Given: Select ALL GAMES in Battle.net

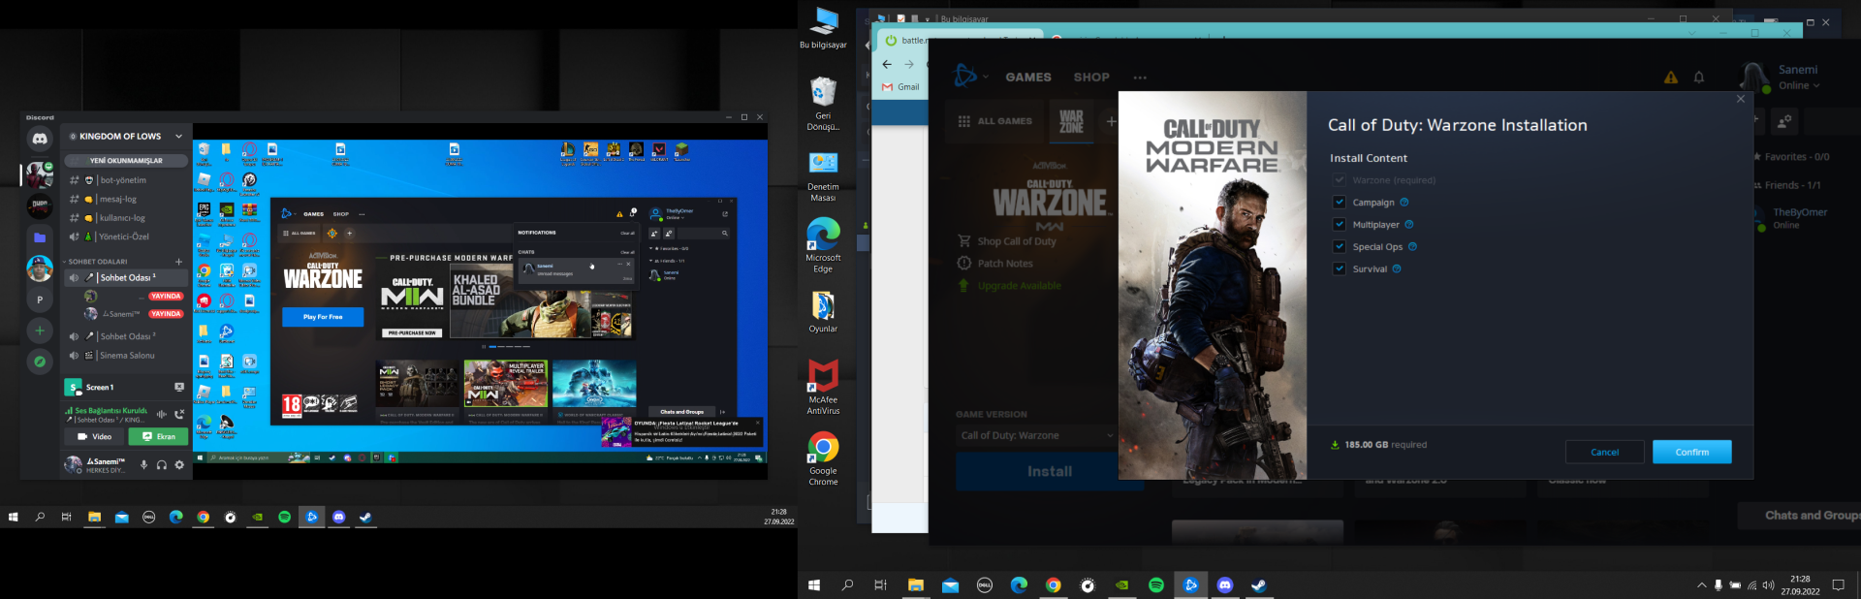Looking at the screenshot, I should (x=995, y=121).
